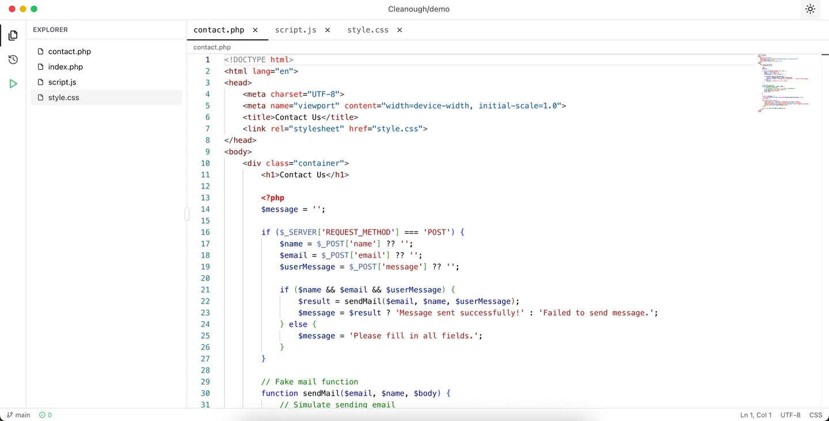Click Ln 1, Col 1 cursor position
Image resolution: width=829 pixels, height=421 pixels.
coord(756,415)
